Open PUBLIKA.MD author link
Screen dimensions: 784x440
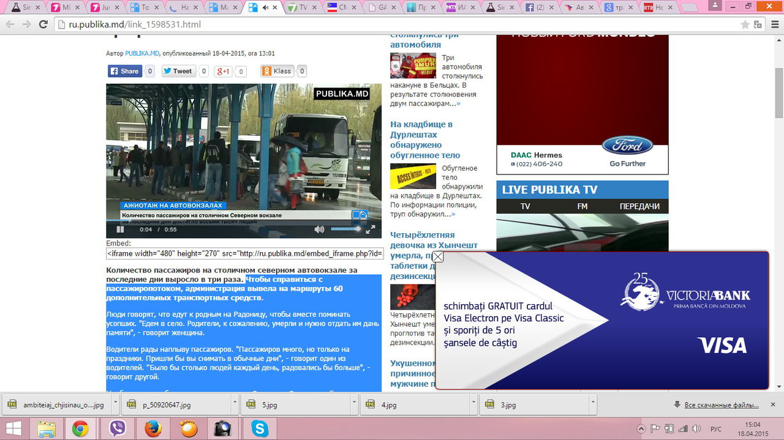142,54
